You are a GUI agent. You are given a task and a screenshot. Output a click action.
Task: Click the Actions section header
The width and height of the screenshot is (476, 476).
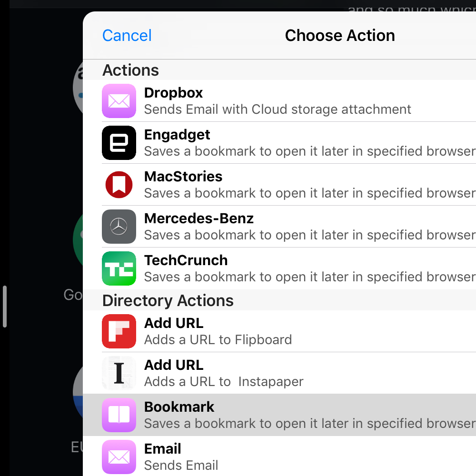(130, 70)
